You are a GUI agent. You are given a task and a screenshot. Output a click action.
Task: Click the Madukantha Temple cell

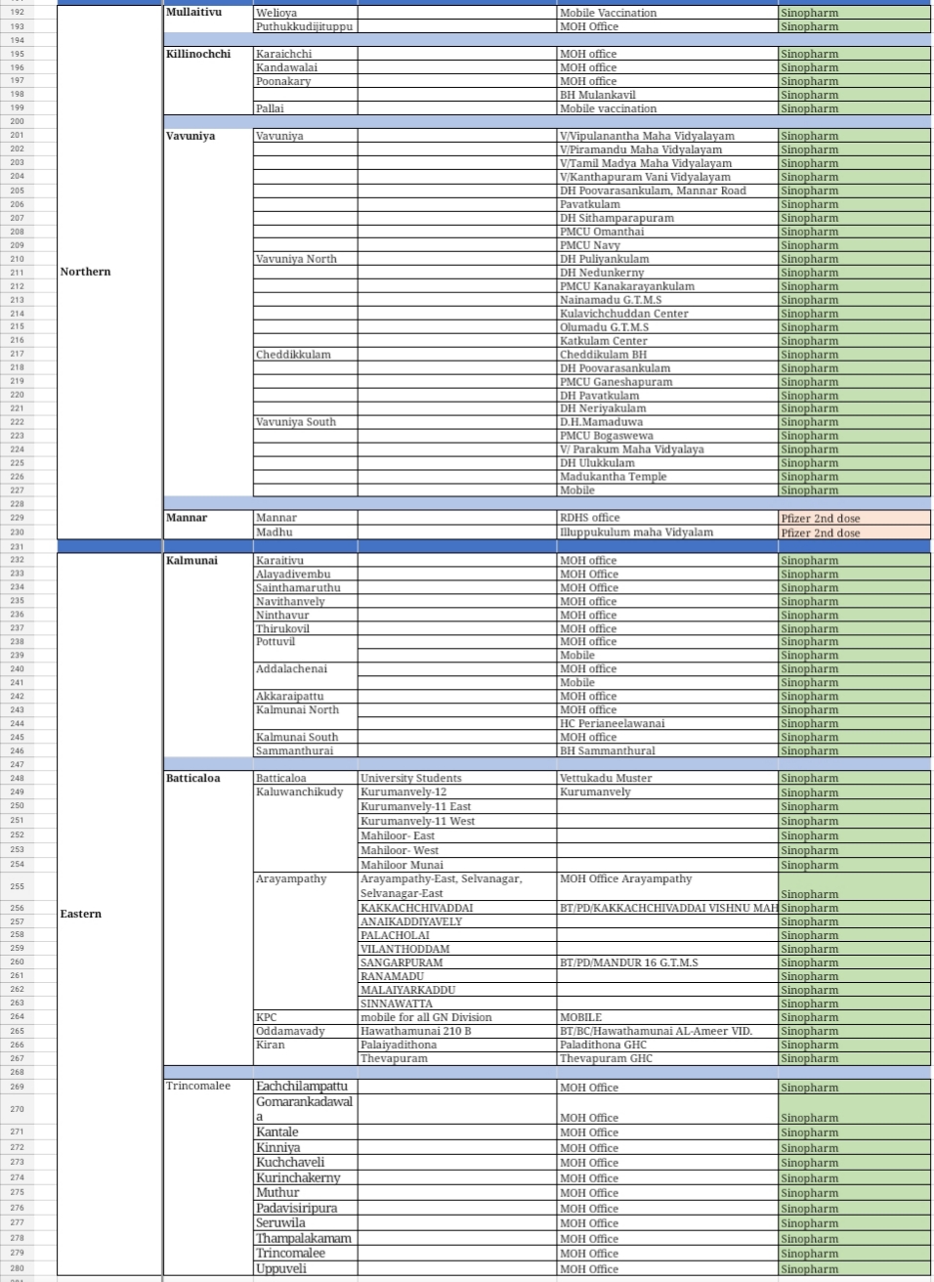pyautogui.click(x=667, y=477)
